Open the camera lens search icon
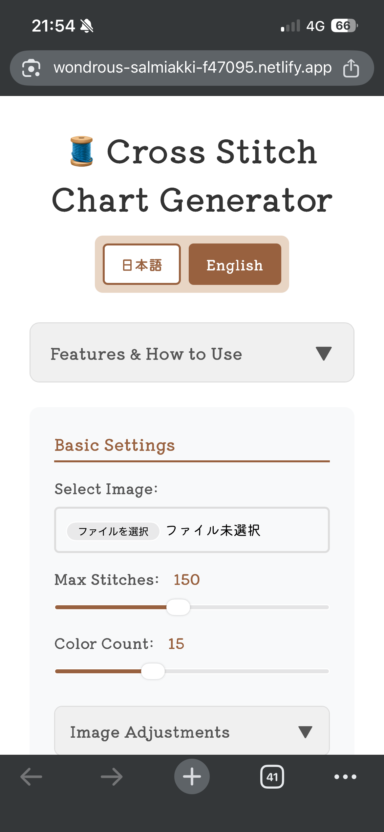 32,68
